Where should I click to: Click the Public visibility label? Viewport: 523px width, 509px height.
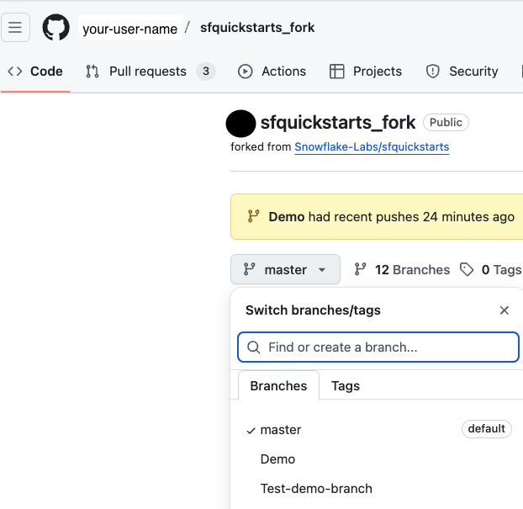tap(446, 123)
